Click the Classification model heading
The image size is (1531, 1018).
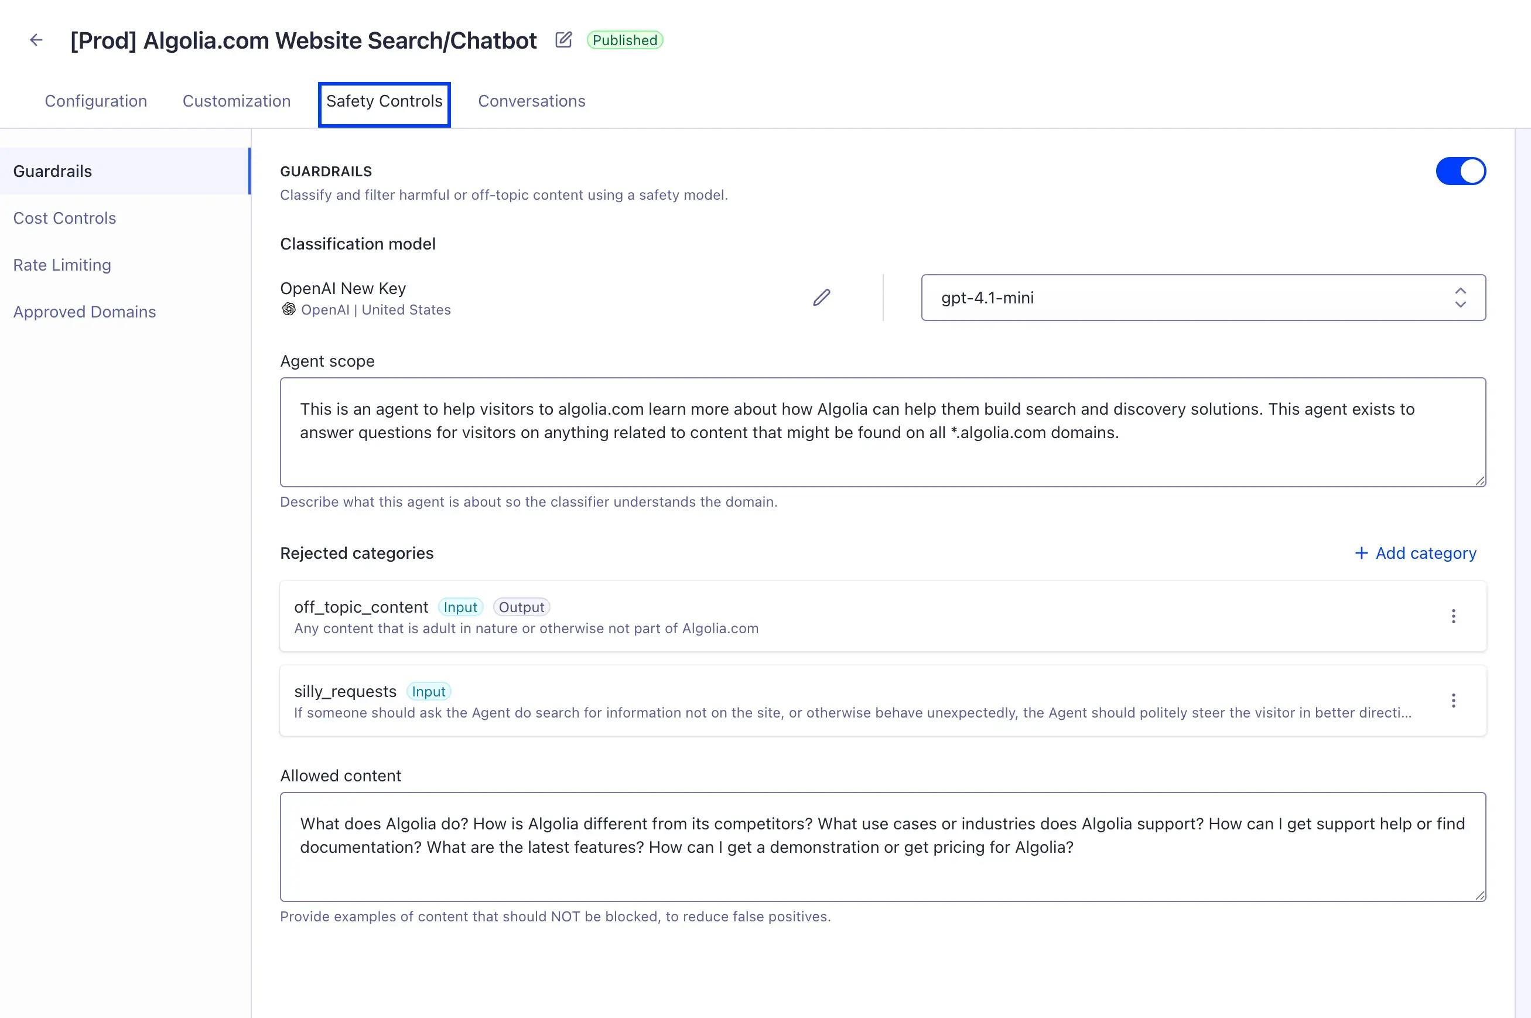coord(358,244)
